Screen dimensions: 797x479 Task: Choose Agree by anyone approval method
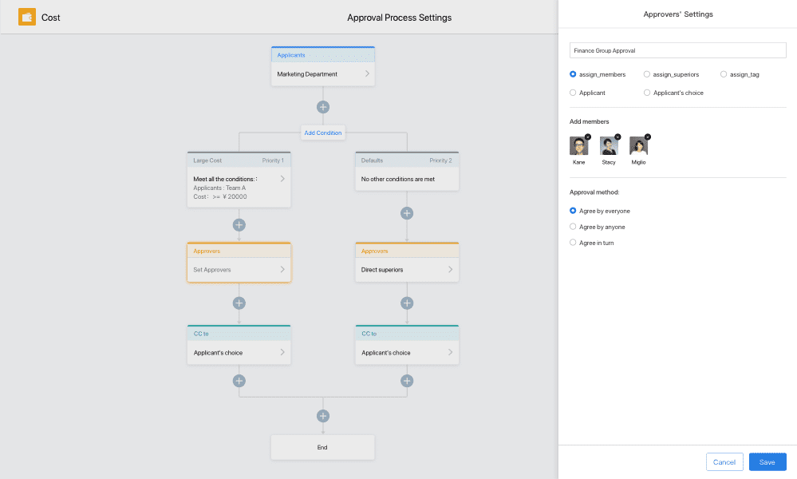573,227
